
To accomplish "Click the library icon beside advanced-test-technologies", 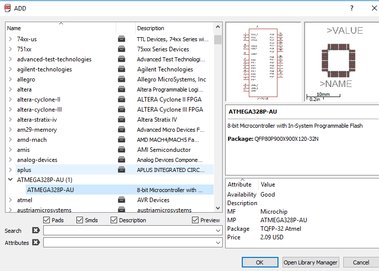I will pyautogui.click(x=121, y=59).
